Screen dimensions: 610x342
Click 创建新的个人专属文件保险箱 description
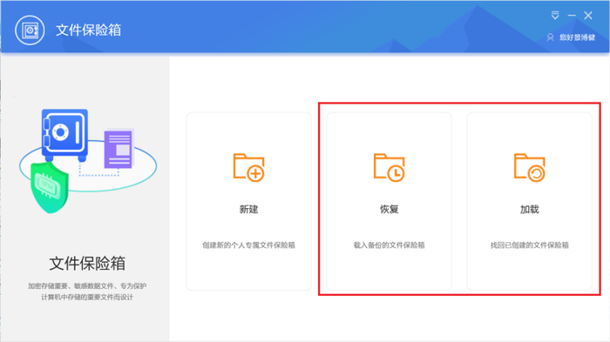pos(248,245)
